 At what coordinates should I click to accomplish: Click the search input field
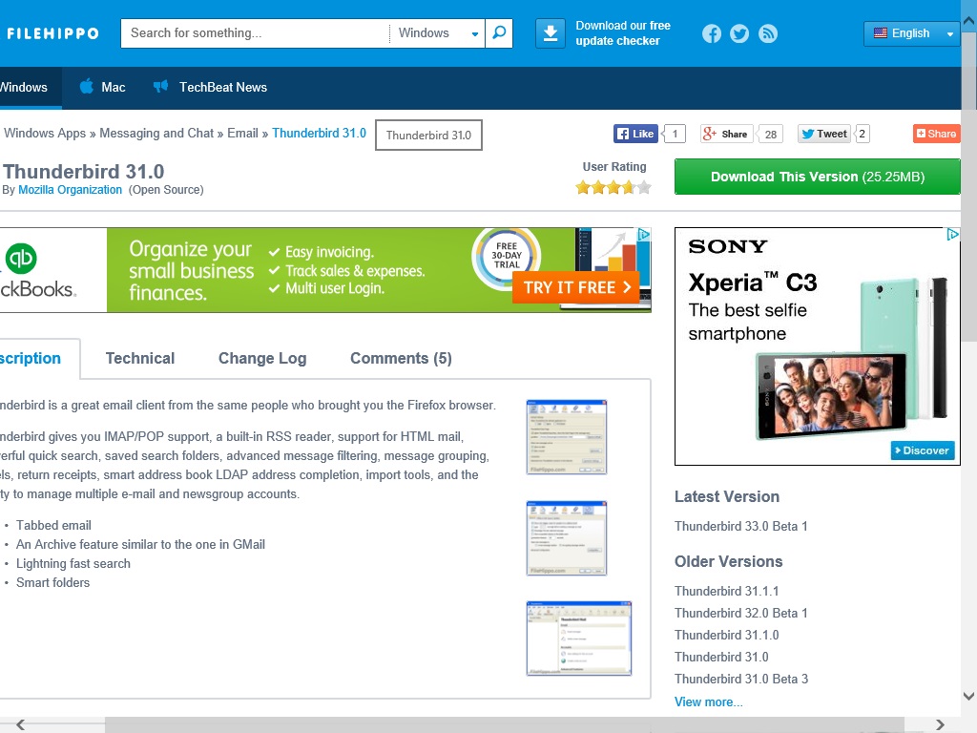(x=256, y=33)
